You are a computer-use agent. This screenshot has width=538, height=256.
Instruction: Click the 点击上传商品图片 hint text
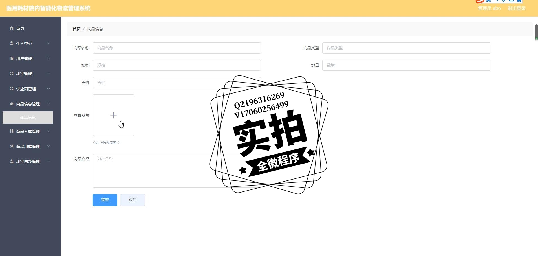coord(106,143)
